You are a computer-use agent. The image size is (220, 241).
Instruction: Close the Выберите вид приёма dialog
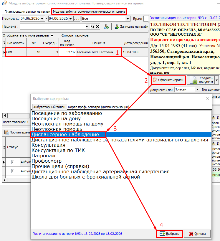click(207, 98)
